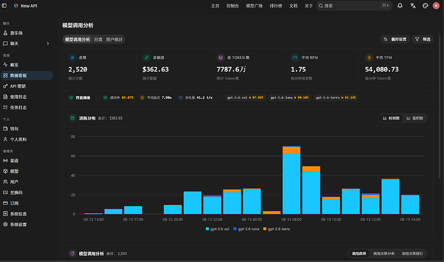Click the user avatar icon

[x=436, y=6]
